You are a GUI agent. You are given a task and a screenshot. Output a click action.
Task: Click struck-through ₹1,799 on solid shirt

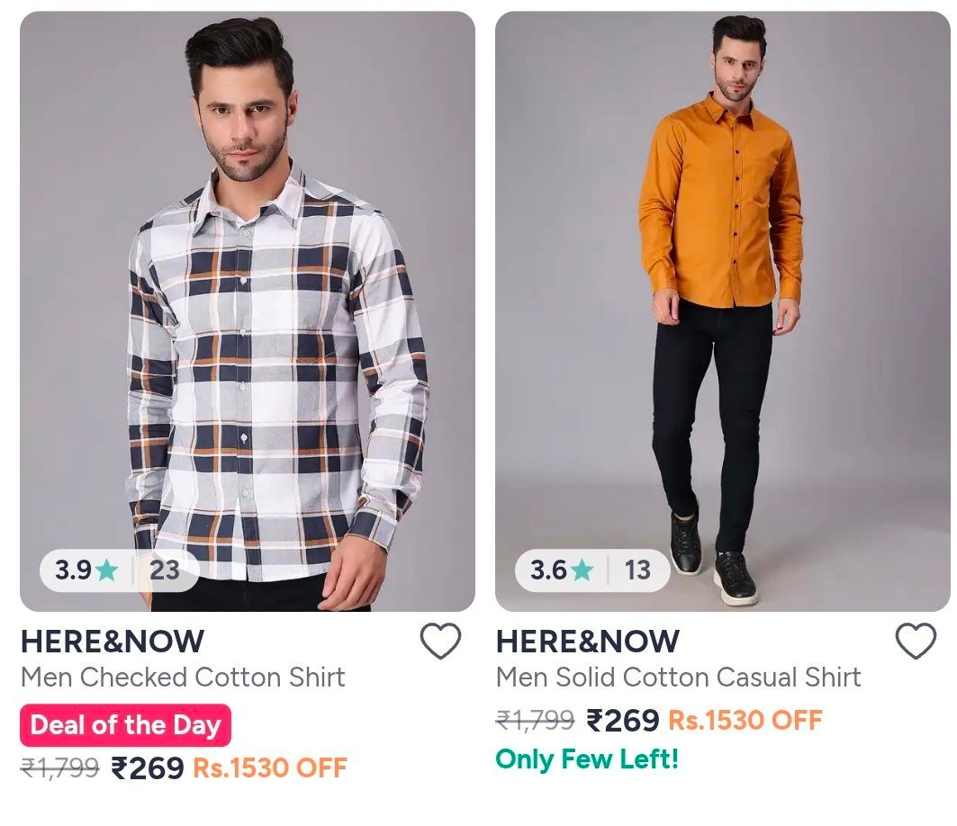536,721
